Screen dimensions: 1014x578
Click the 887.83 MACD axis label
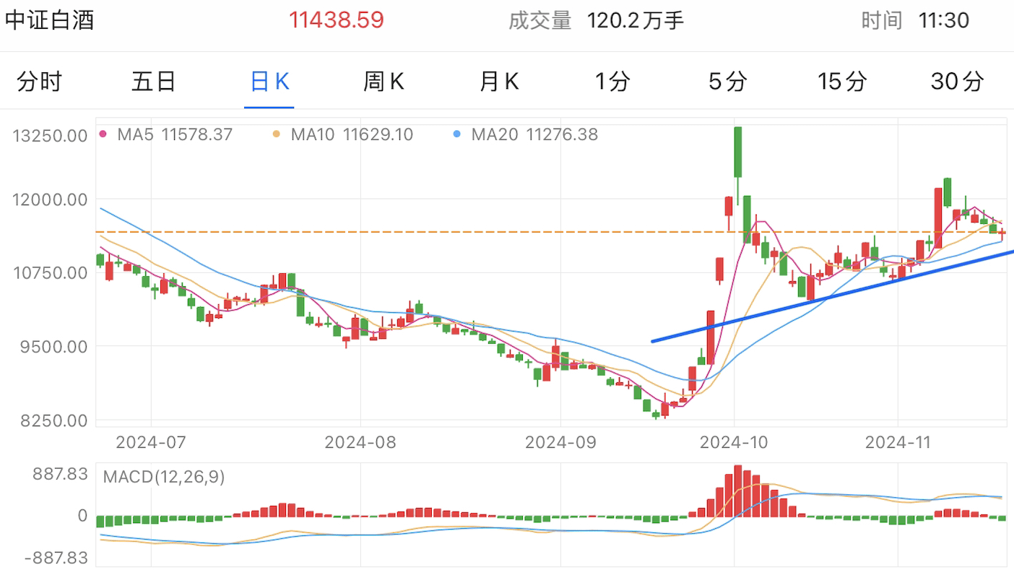click(61, 474)
